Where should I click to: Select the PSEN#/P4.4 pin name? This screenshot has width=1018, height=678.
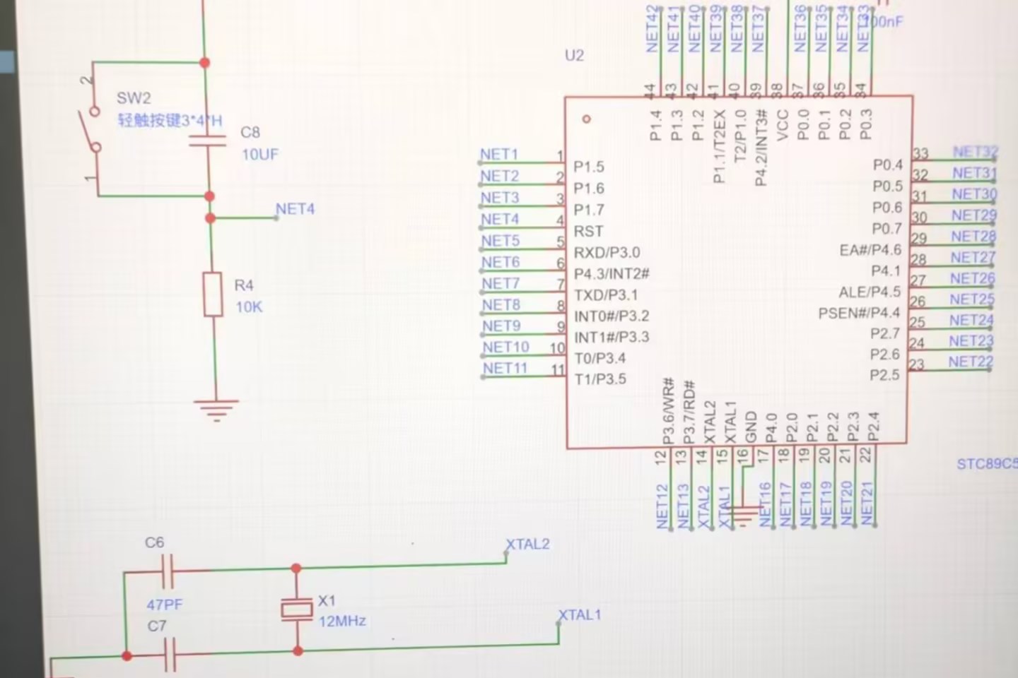[x=859, y=313]
